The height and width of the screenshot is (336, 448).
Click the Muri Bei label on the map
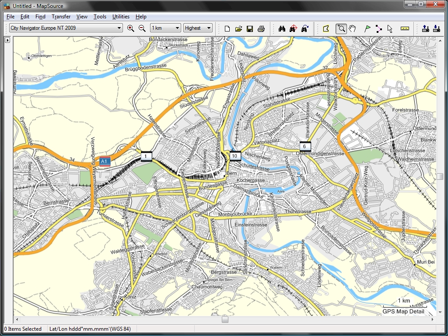[x=426, y=262]
